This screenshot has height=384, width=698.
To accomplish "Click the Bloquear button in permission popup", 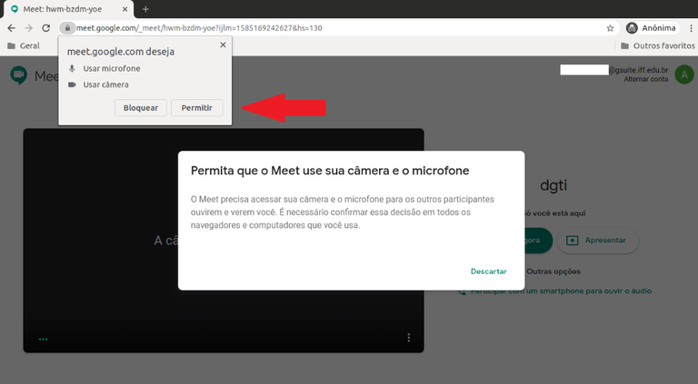I will [140, 108].
